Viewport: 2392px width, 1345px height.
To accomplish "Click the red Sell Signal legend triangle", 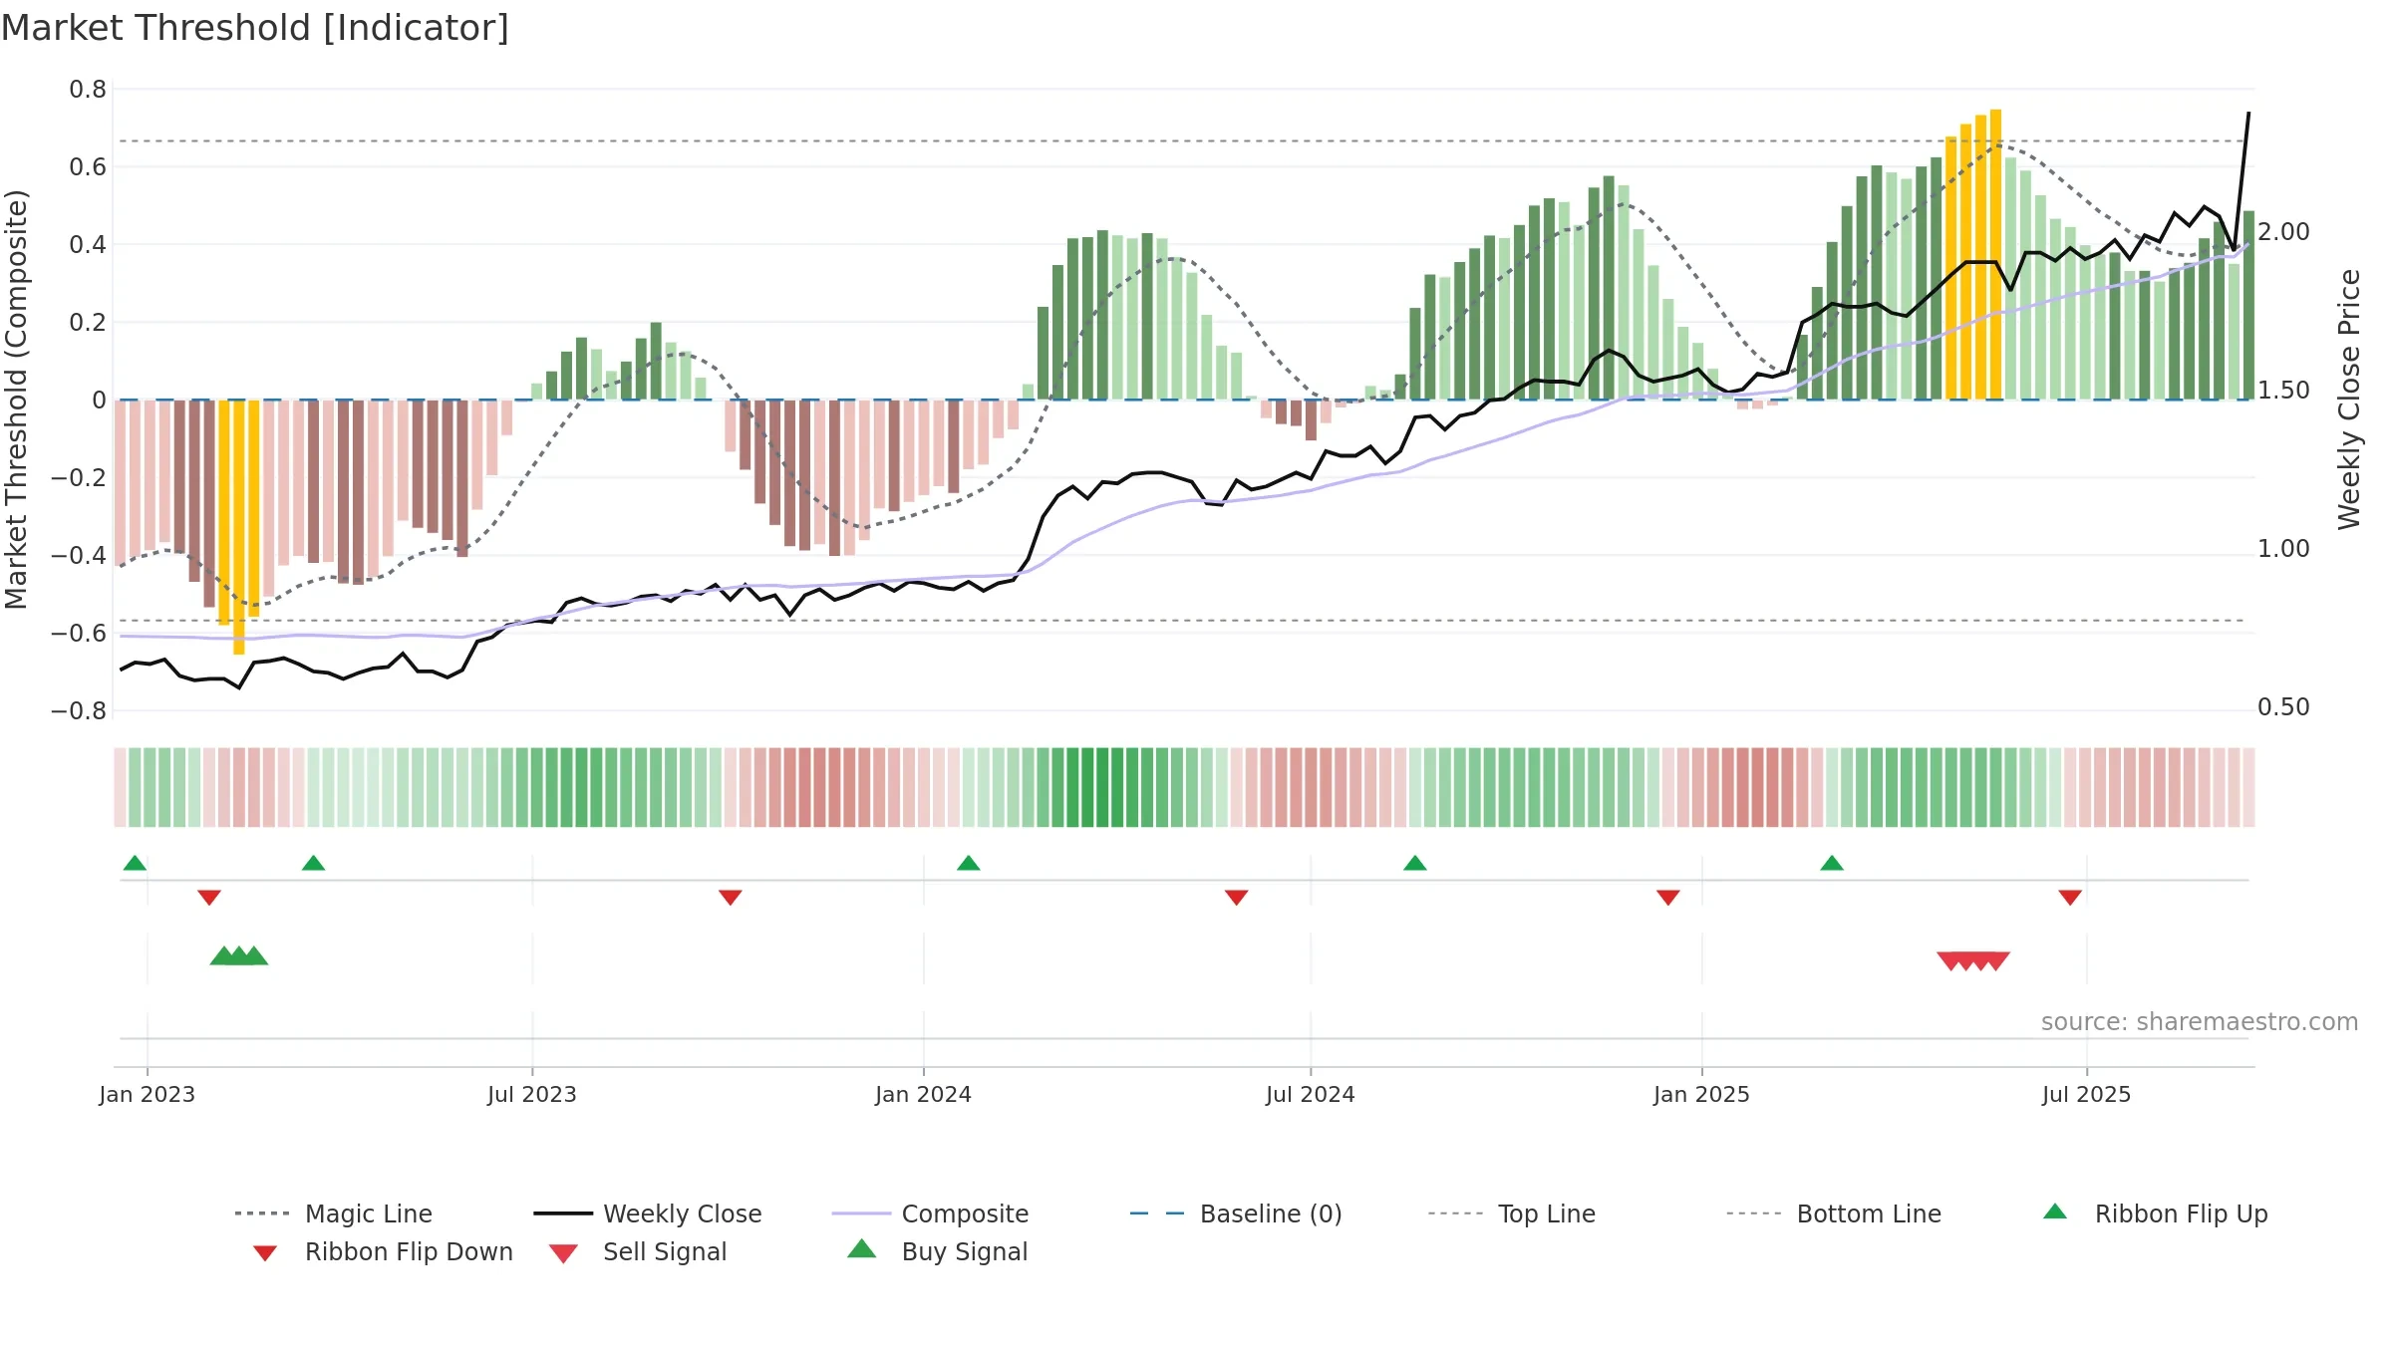I will (x=563, y=1253).
